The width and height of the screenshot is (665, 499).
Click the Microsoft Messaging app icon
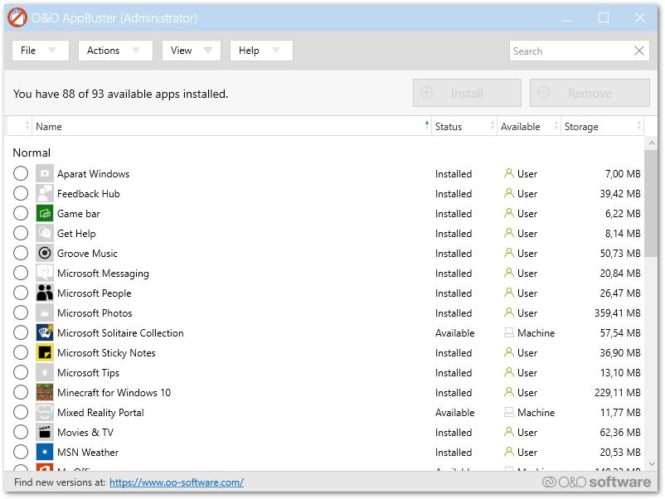click(x=45, y=273)
